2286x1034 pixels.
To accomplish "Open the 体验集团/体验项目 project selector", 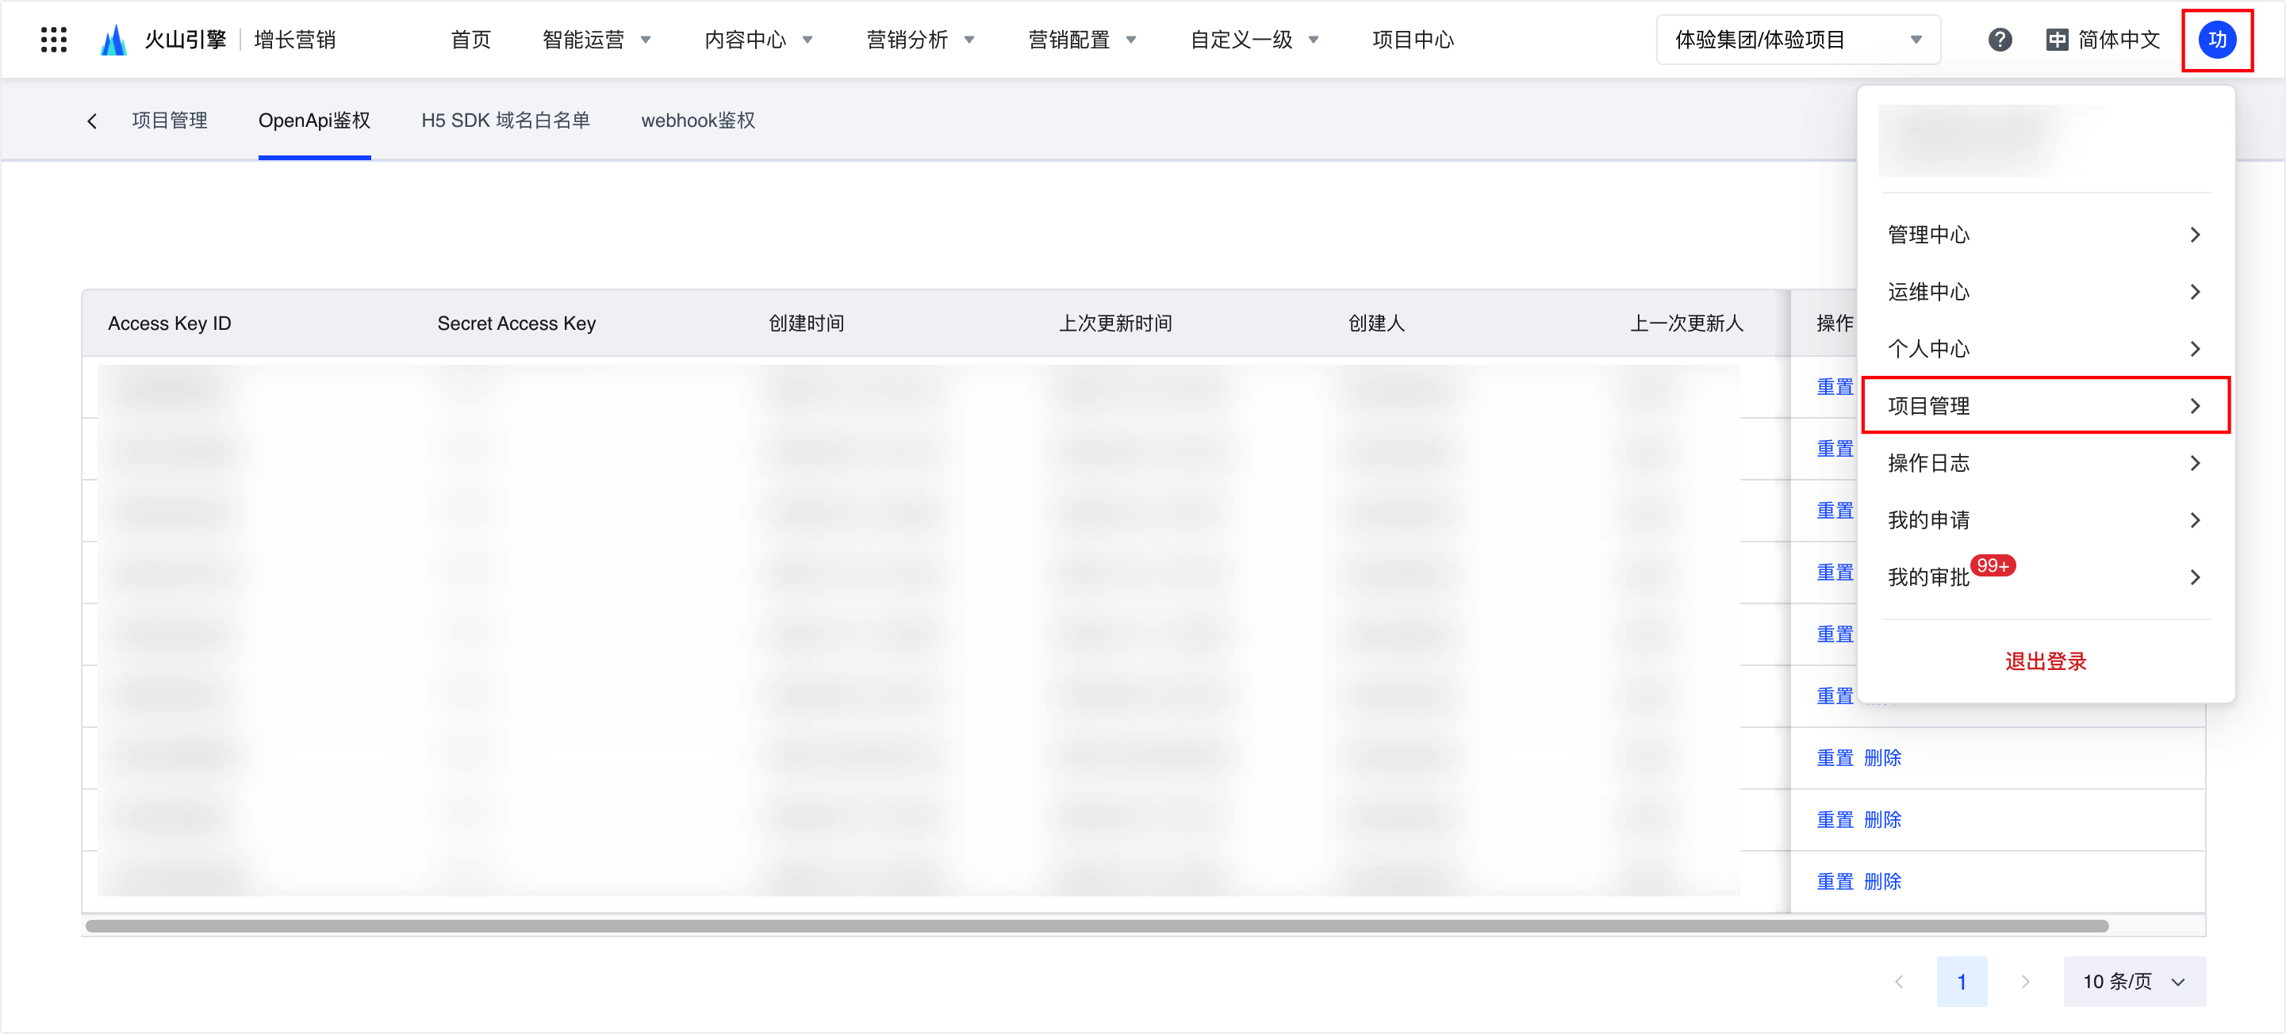I will [x=1798, y=40].
